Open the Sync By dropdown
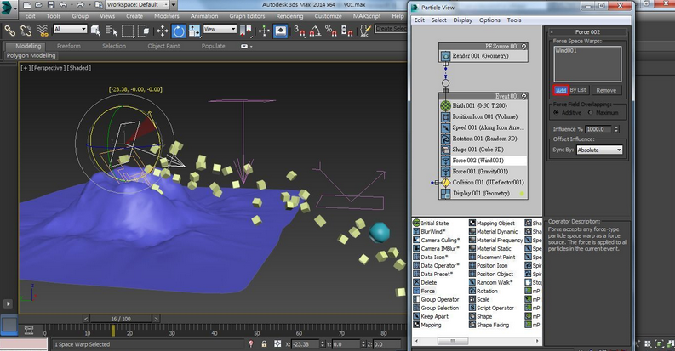 tap(599, 150)
